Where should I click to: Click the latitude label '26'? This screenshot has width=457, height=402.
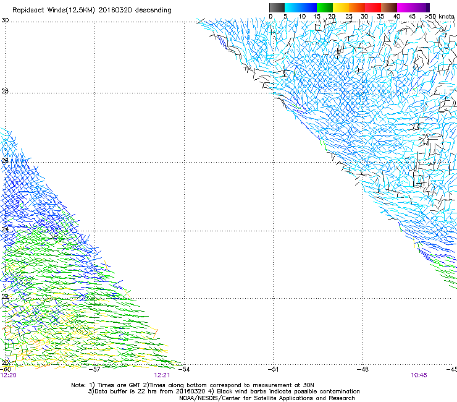[x=5, y=161]
